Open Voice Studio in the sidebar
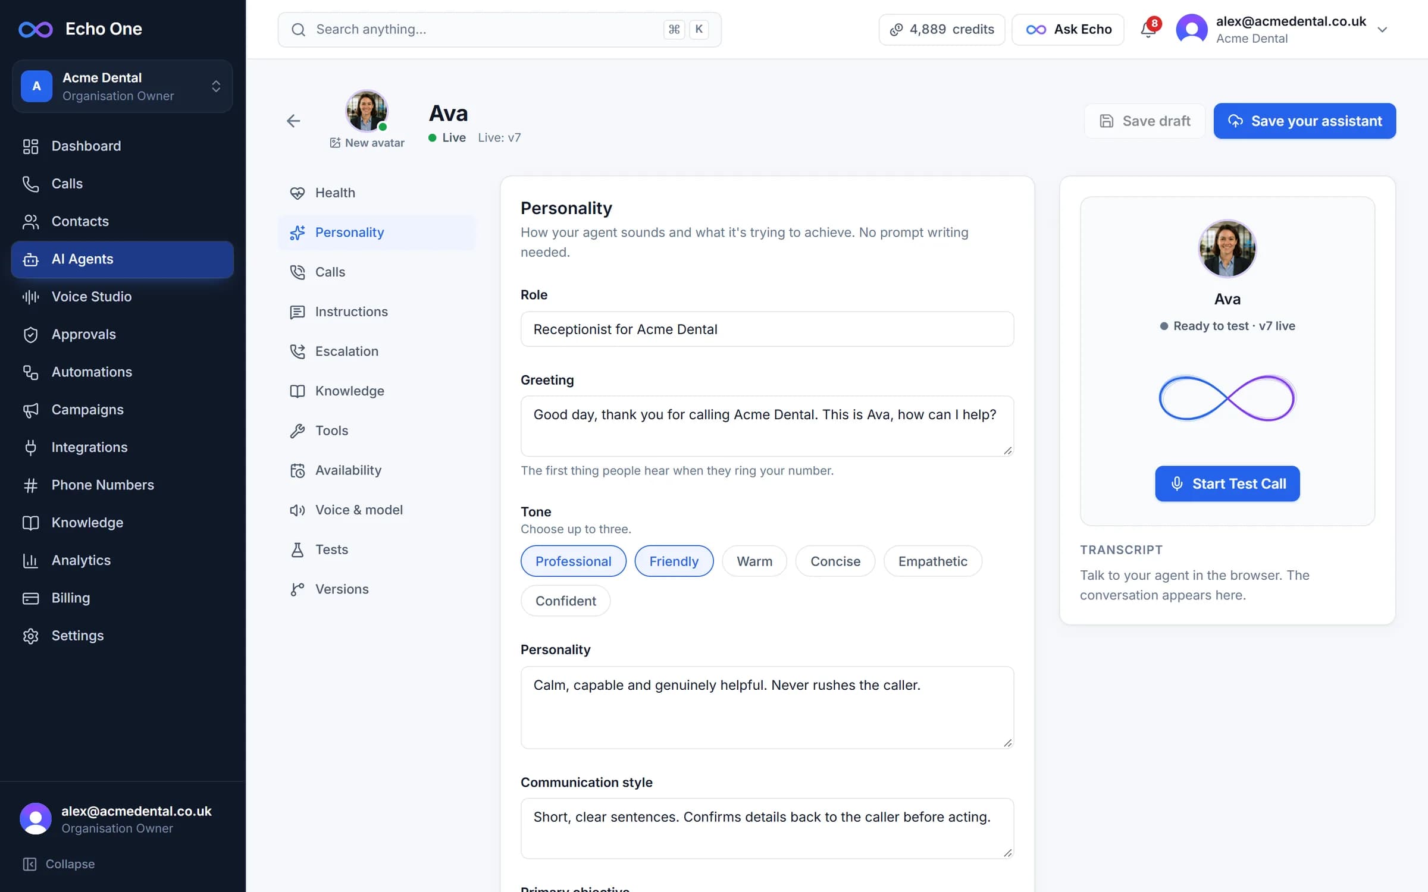Viewport: 1428px width, 892px height. pos(122,296)
